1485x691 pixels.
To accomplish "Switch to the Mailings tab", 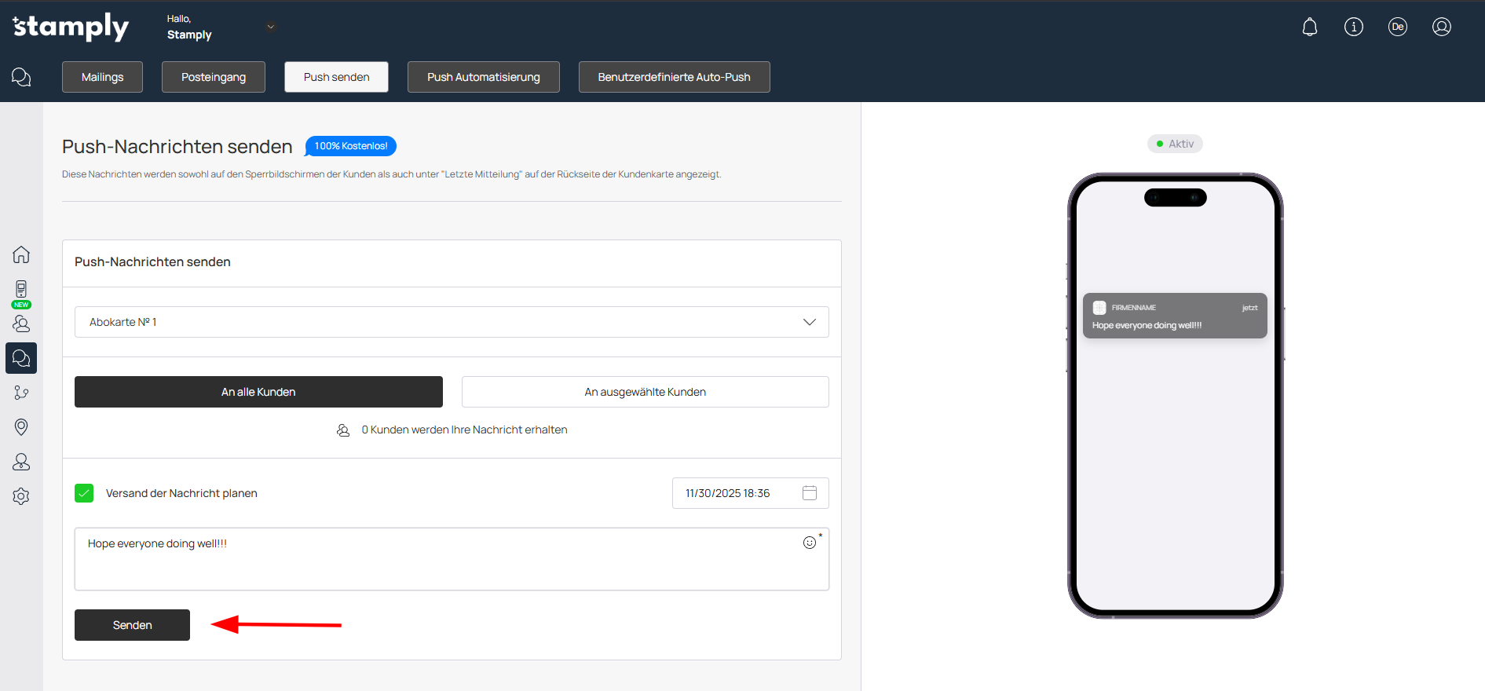I will point(102,77).
